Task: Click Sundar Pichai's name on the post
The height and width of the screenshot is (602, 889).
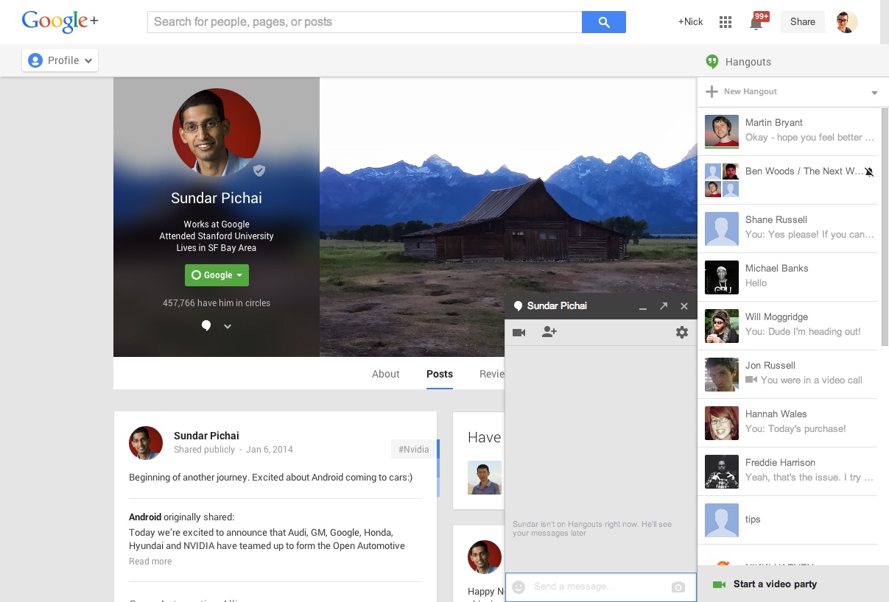Action: click(206, 436)
